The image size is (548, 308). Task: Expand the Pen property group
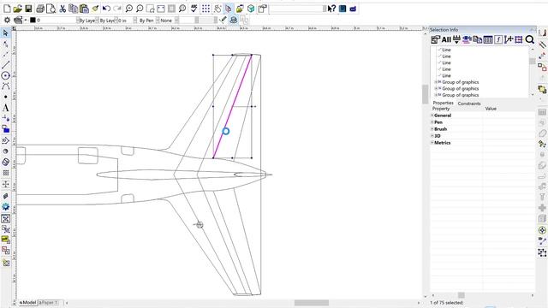tap(432, 122)
